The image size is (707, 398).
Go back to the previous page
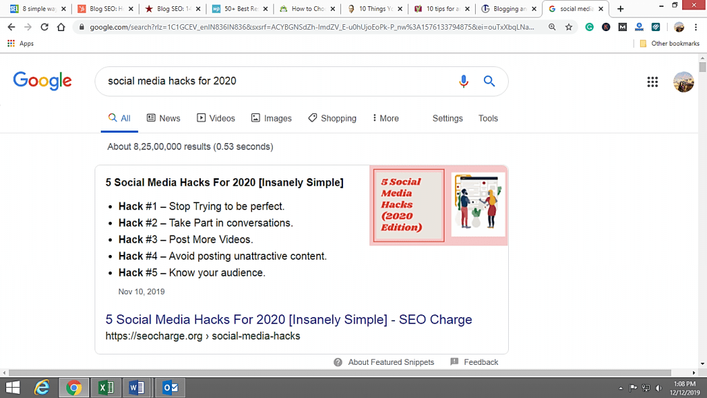tap(11, 27)
